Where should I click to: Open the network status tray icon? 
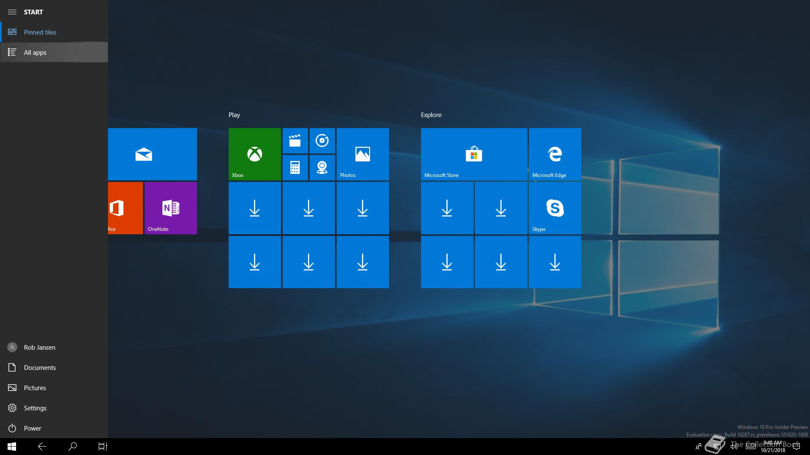pyautogui.click(x=717, y=447)
